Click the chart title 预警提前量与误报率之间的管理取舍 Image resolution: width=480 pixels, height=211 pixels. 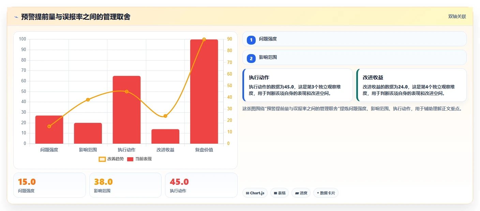point(76,17)
